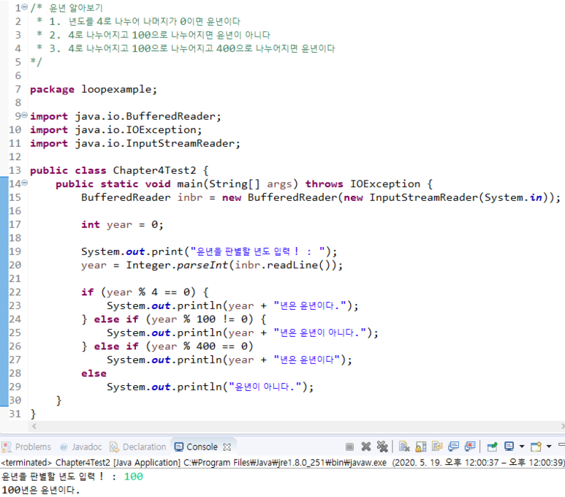This screenshot has width=565, height=497.
Task: Pin the console view
Action: [x=492, y=447]
